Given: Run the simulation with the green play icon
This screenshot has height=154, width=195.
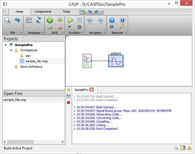Looking at the screenshot, I should (x=71, y=20).
